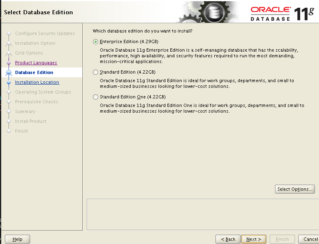The width and height of the screenshot is (319, 244).
Task: Click the Installation Location step bullet
Action: 9,83
